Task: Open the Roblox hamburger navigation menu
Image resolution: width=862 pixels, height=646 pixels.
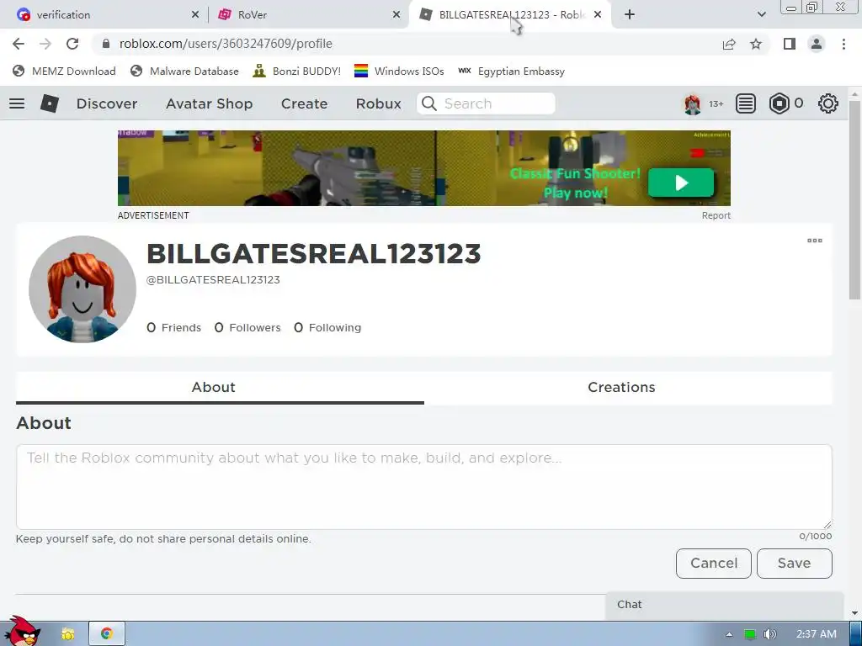Action: coord(17,103)
